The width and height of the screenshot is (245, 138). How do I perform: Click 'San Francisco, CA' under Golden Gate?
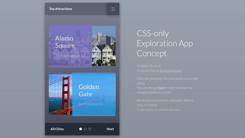point(91,104)
